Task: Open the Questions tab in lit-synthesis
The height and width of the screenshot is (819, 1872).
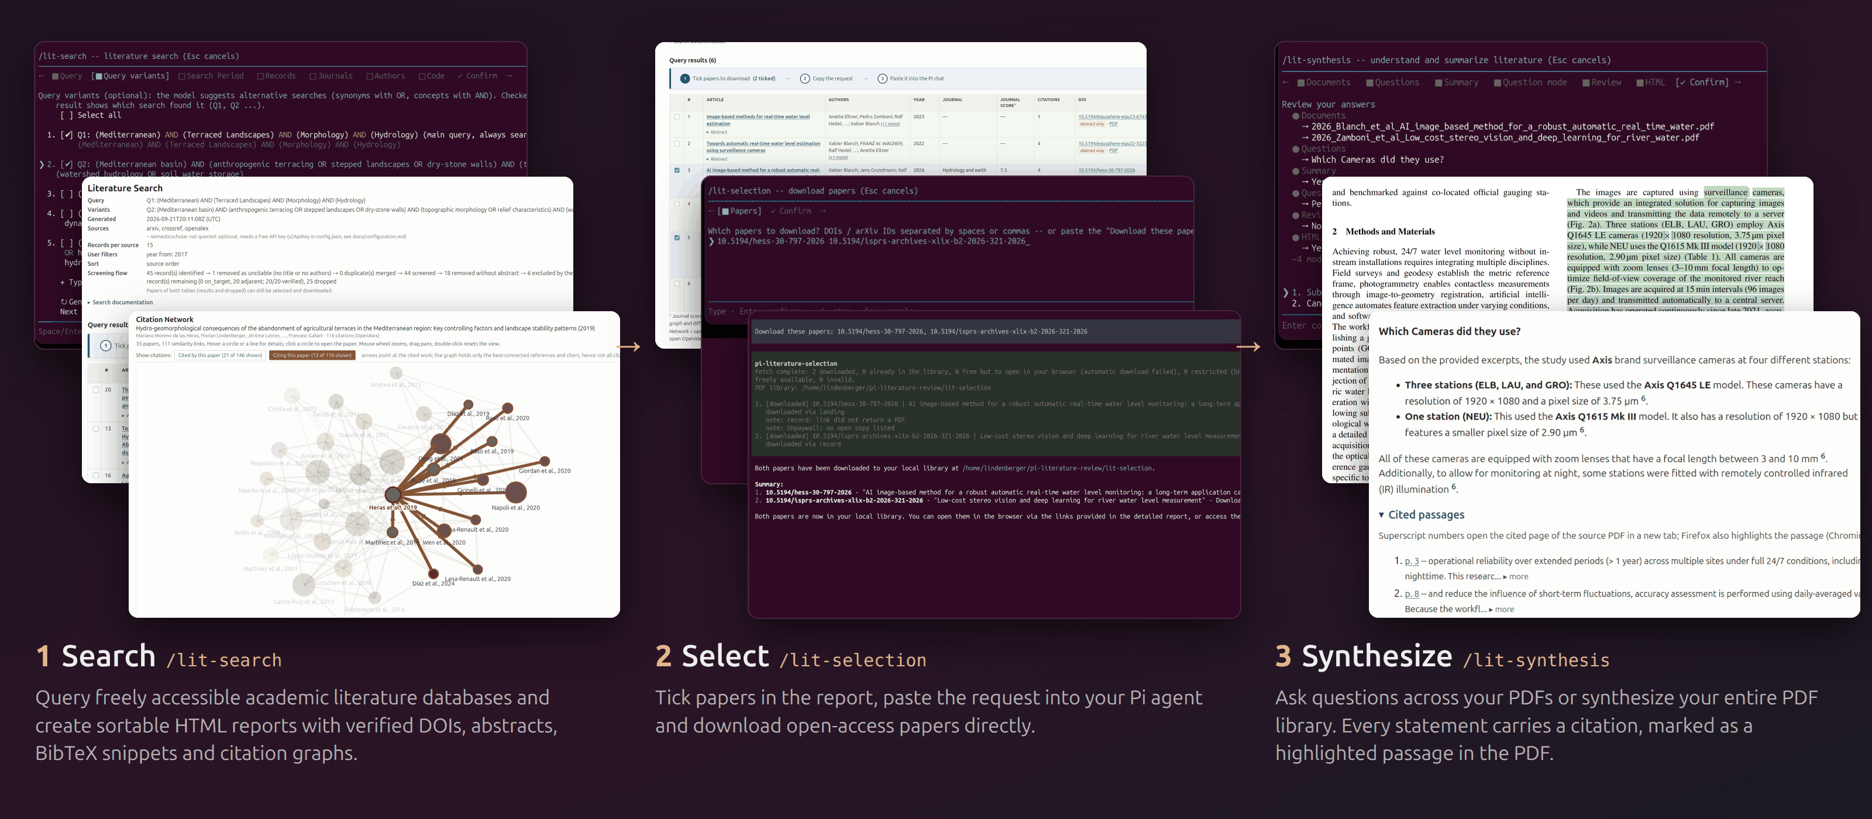Action: (1392, 82)
